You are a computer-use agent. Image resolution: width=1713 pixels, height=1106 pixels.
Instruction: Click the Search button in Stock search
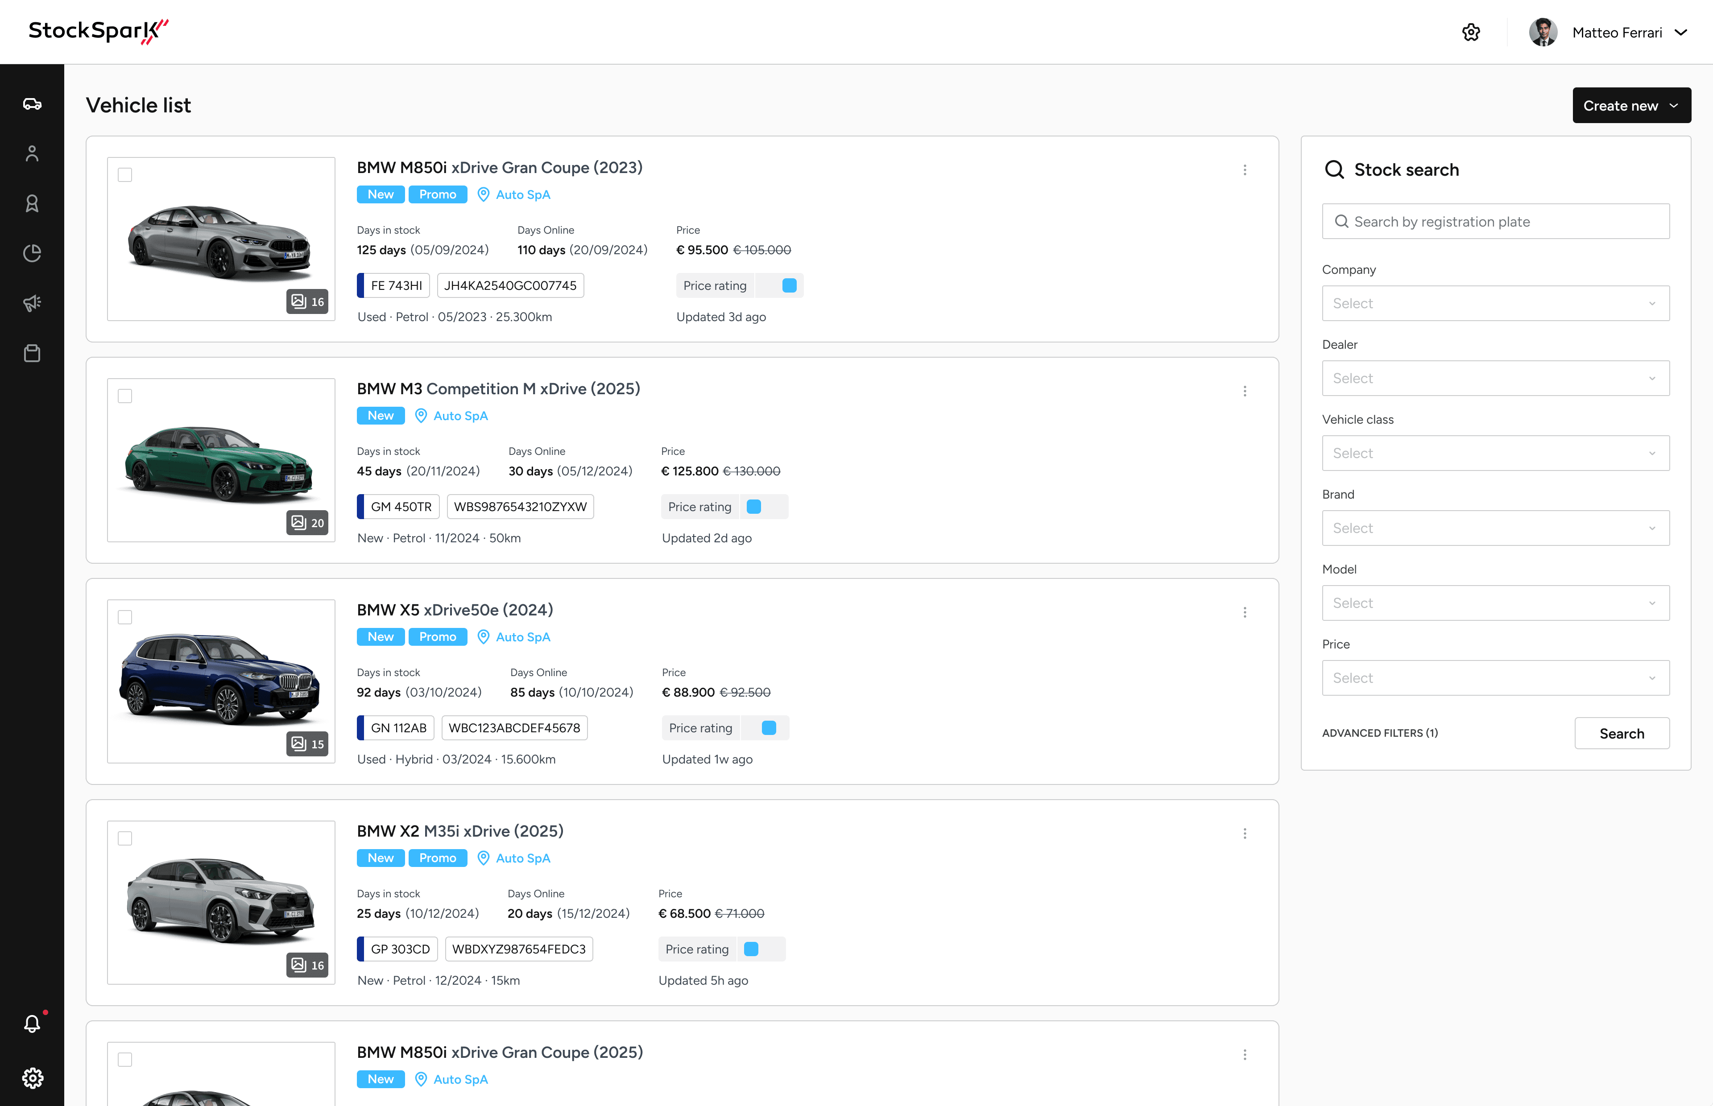[x=1621, y=733]
